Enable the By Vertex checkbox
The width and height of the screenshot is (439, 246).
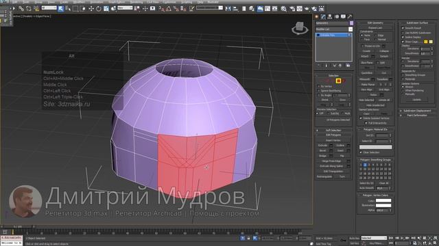(x=318, y=87)
